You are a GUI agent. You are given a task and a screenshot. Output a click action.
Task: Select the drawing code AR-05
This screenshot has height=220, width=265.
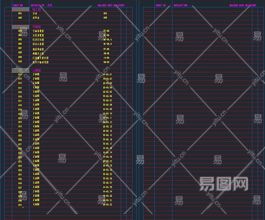tap(107, 53)
